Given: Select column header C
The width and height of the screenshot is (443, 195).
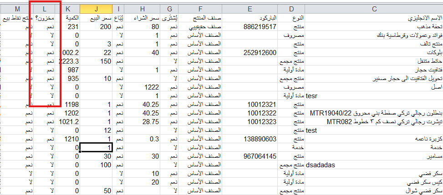Looking at the screenshot, I should pos(374,9).
